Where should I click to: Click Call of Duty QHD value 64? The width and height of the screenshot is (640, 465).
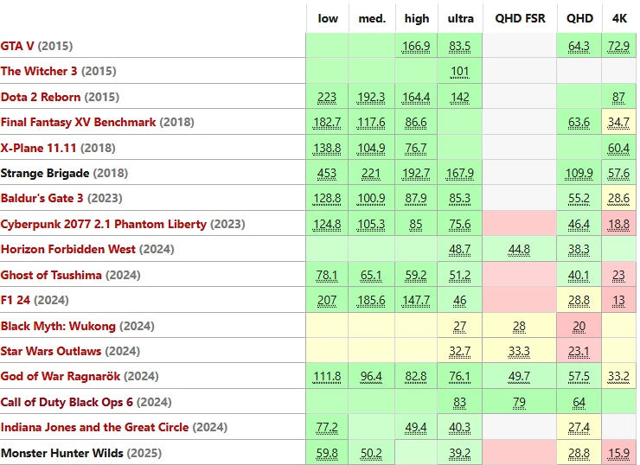pyautogui.click(x=579, y=403)
